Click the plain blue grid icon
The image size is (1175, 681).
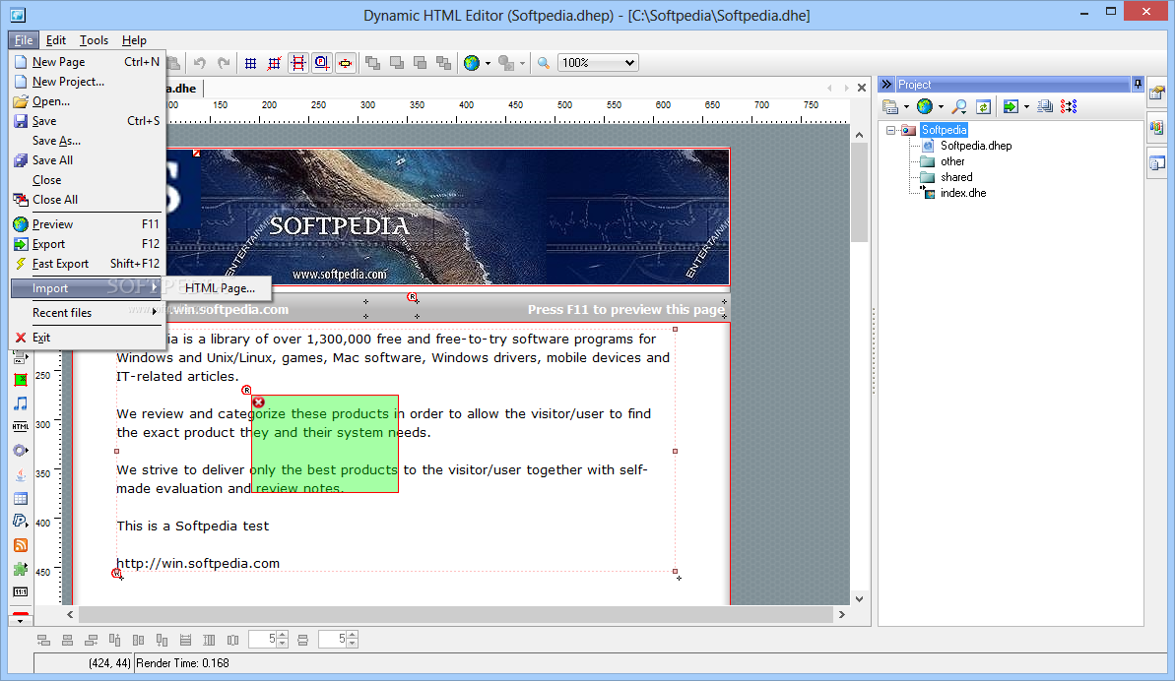pos(251,63)
